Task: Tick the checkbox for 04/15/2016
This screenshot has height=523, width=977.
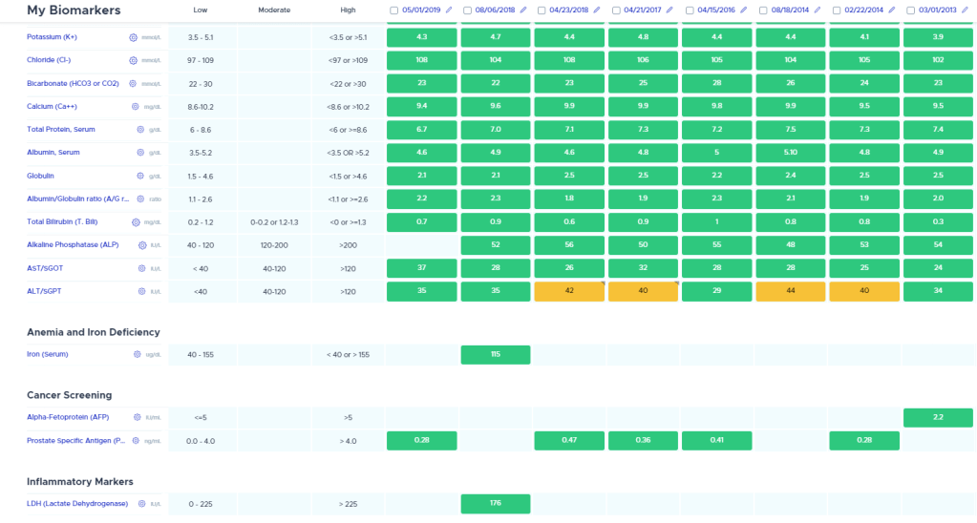Action: (689, 10)
